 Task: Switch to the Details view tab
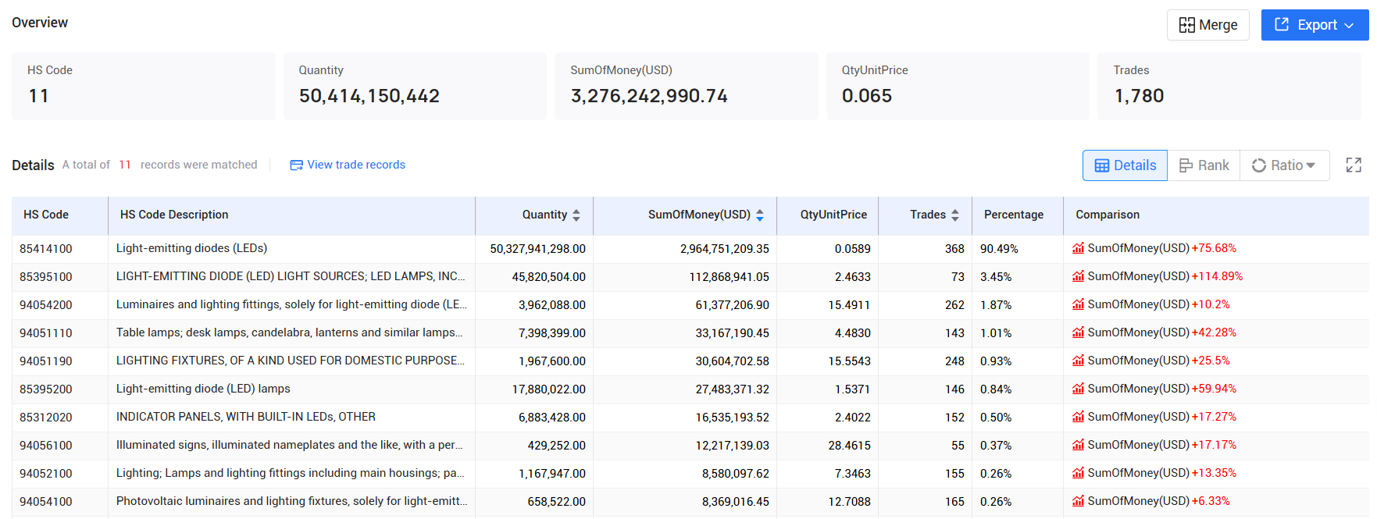1125,165
